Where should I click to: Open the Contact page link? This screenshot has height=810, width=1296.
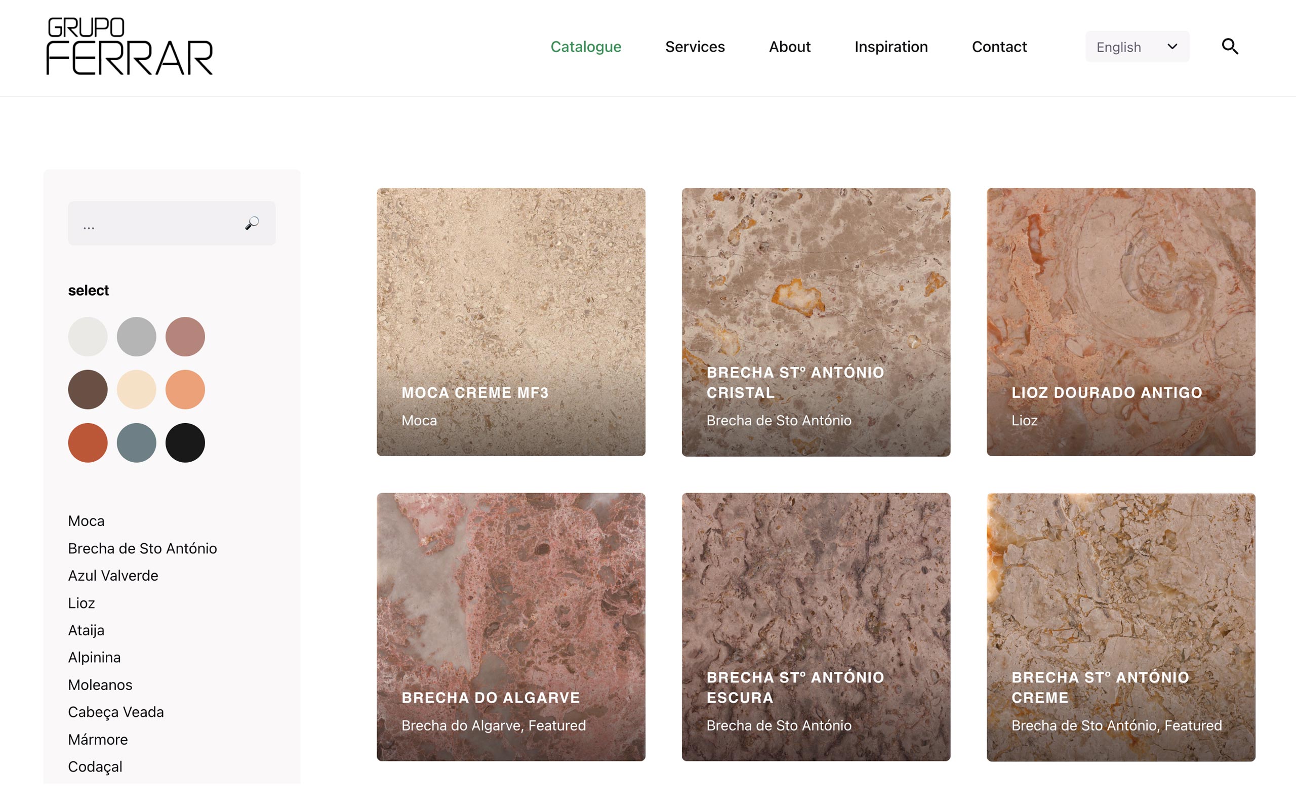point(999,47)
